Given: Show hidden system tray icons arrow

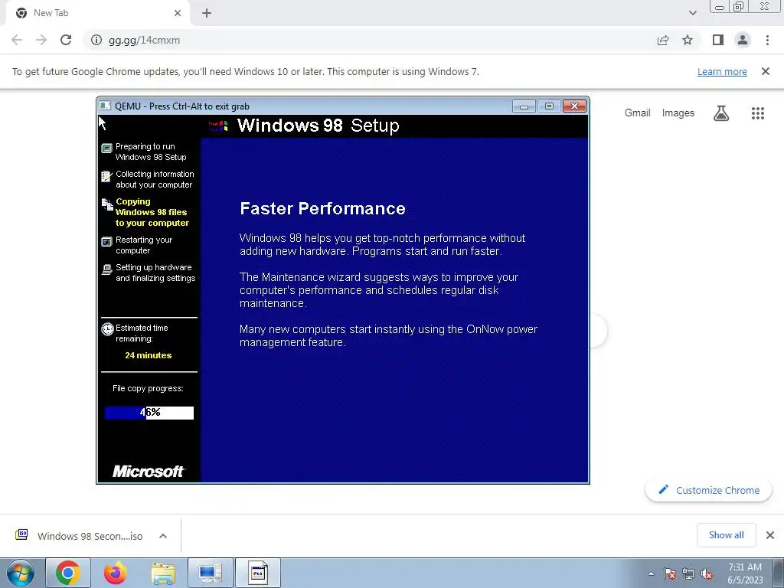Looking at the screenshot, I should [x=651, y=573].
